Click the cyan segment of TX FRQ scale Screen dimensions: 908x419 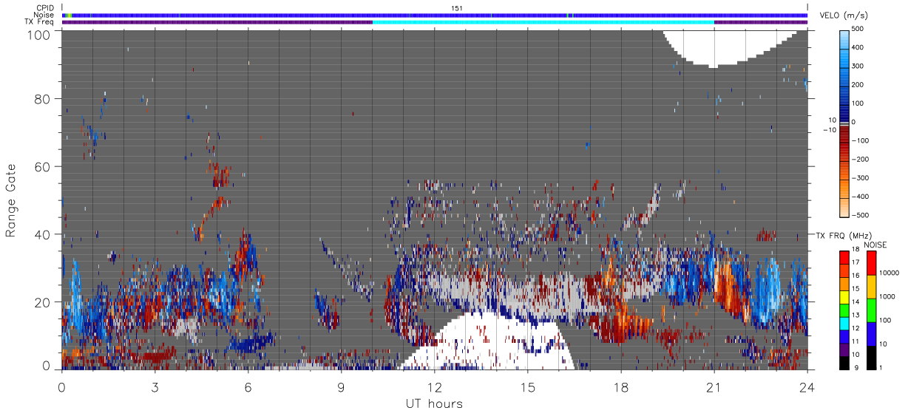point(844,322)
